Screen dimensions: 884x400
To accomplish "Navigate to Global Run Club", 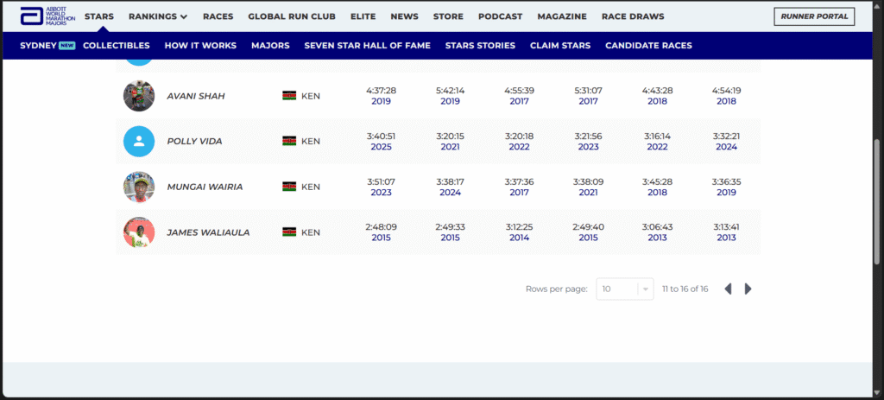I will pyautogui.click(x=292, y=16).
